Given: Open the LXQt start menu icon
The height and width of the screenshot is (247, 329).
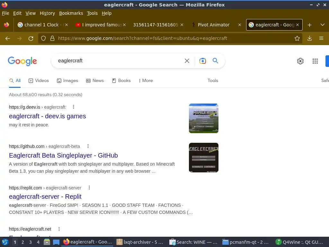Looking at the screenshot, I should coord(5,242).
